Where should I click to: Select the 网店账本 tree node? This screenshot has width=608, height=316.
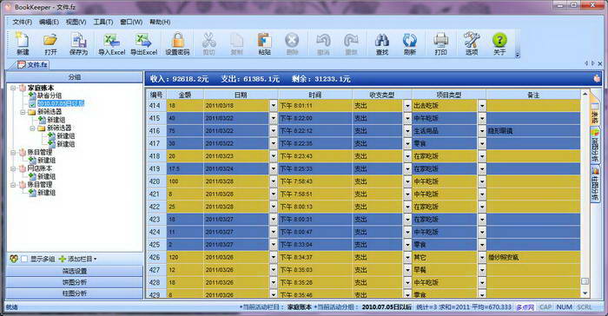40,168
